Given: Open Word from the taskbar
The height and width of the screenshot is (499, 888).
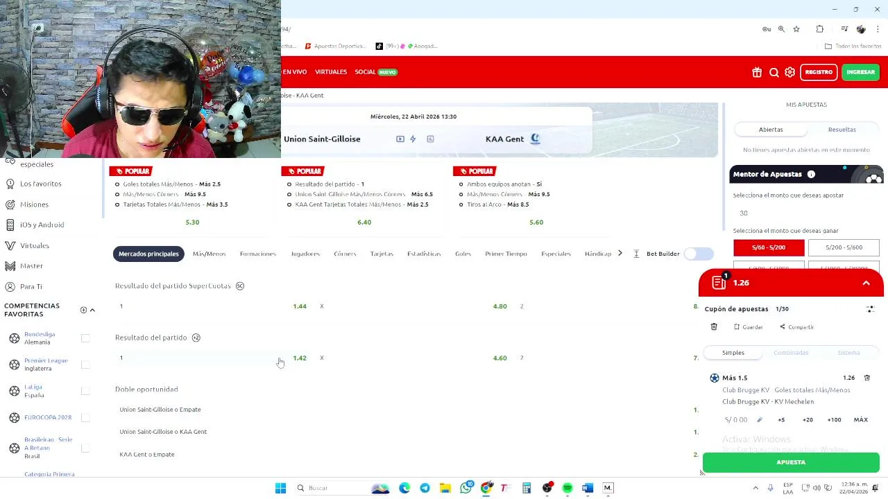Looking at the screenshot, I should 588,488.
